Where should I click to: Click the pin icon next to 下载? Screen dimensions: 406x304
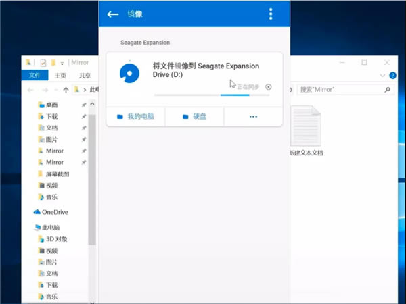point(84,117)
